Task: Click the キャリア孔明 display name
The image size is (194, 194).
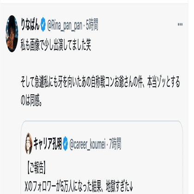Action: [48, 144]
